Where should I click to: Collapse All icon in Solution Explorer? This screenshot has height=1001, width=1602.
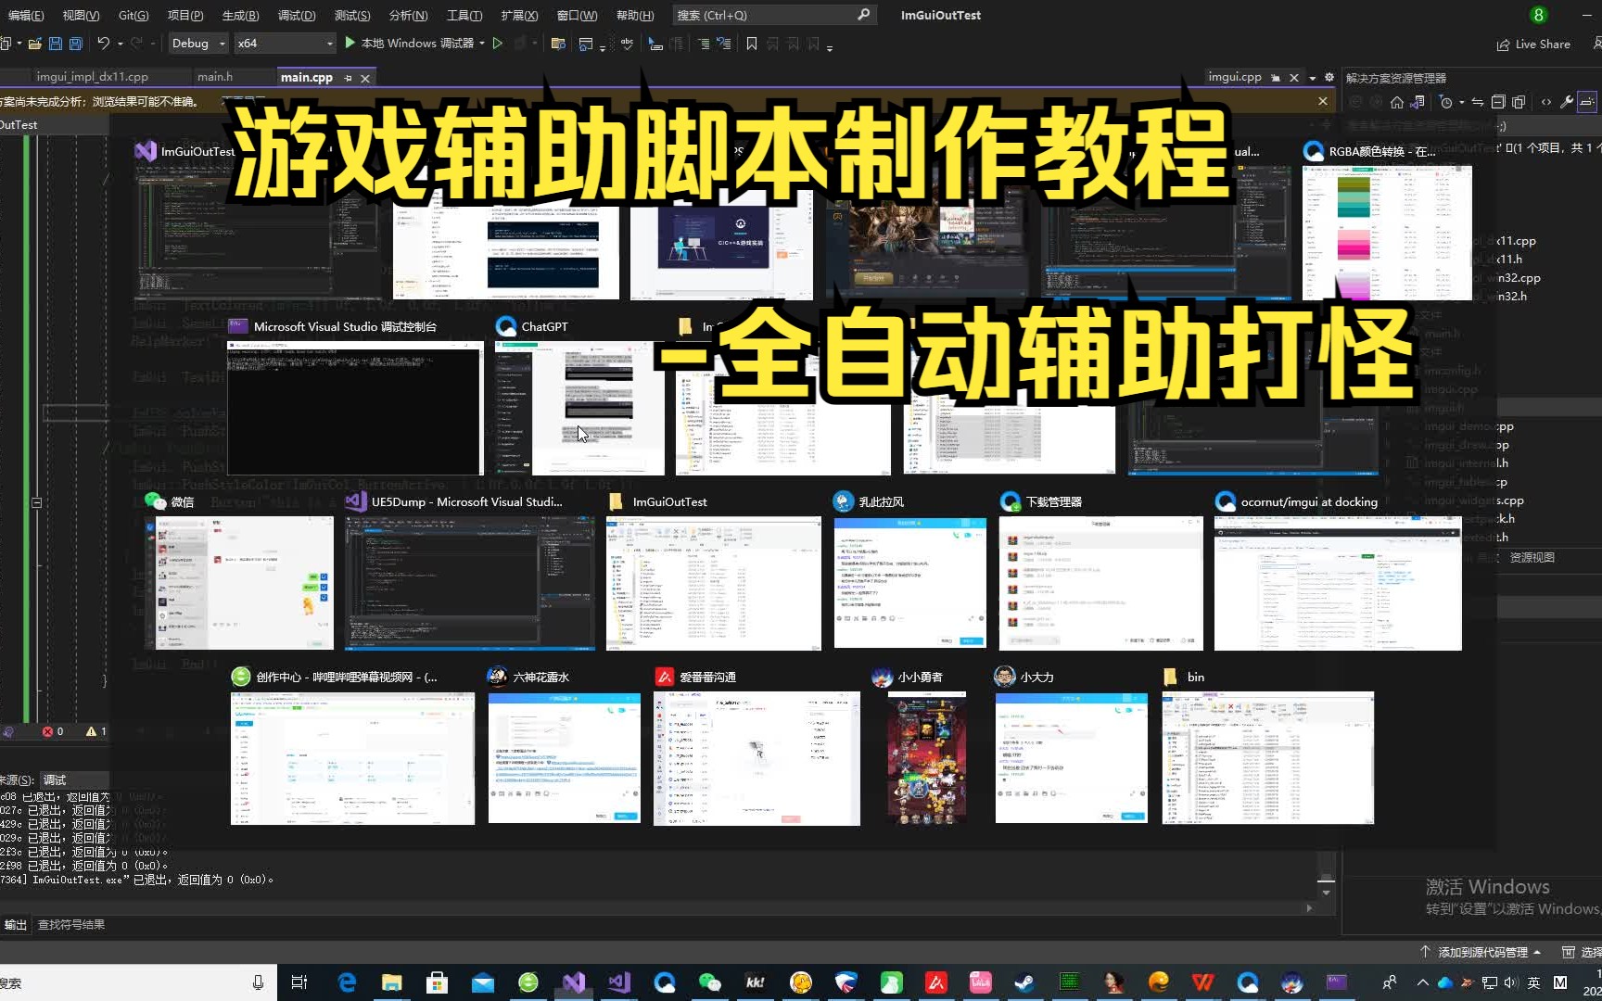[x=1498, y=102]
